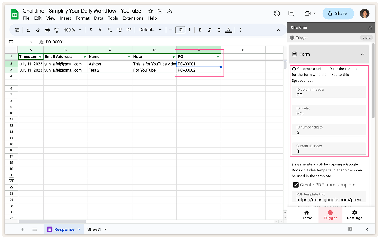Print the spreadsheet
This screenshot has height=239, width=380.
tap(47, 30)
